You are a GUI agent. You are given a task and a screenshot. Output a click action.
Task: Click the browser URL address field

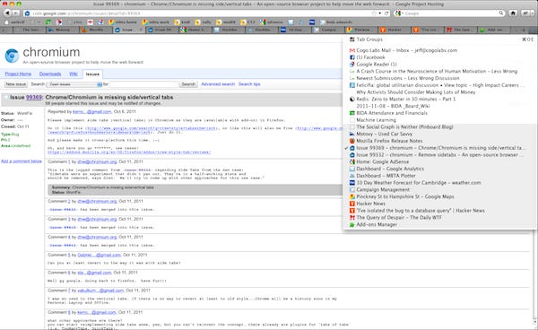(x=197, y=13)
